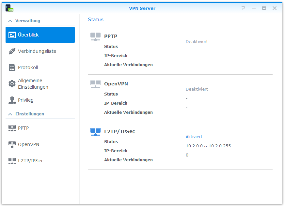Open Allgemeine Einstellungen in the sidebar
Screen dimensions: 285x206
pos(33,84)
